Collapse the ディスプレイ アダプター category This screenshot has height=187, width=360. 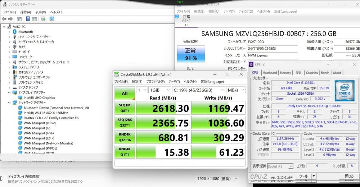tap(9, 93)
